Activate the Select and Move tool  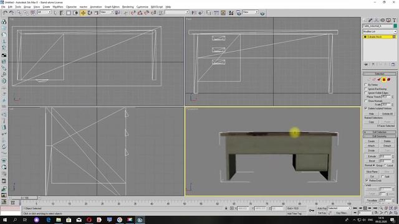(x=83, y=12)
